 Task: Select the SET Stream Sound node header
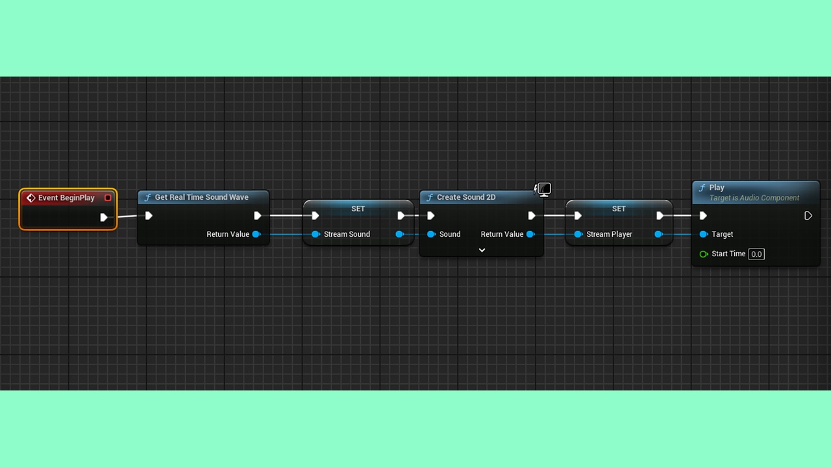coord(358,209)
